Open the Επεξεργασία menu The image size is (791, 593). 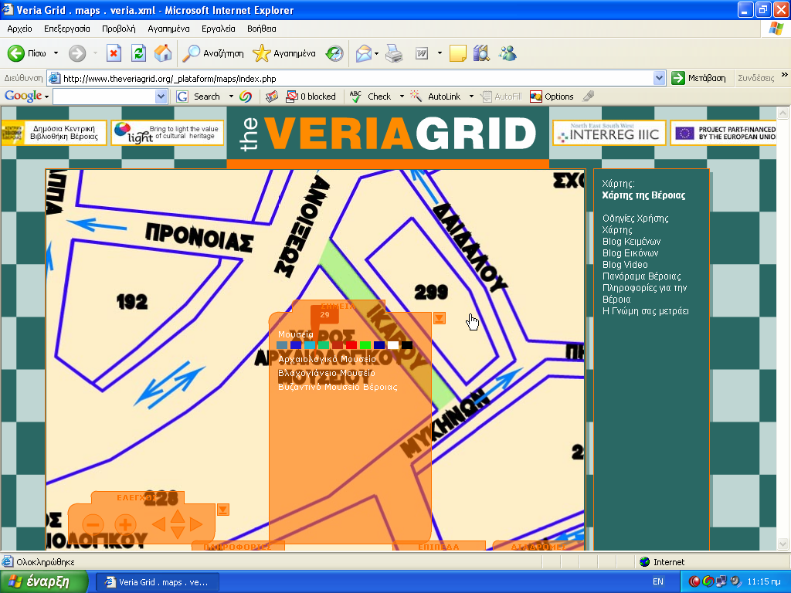pos(67,29)
